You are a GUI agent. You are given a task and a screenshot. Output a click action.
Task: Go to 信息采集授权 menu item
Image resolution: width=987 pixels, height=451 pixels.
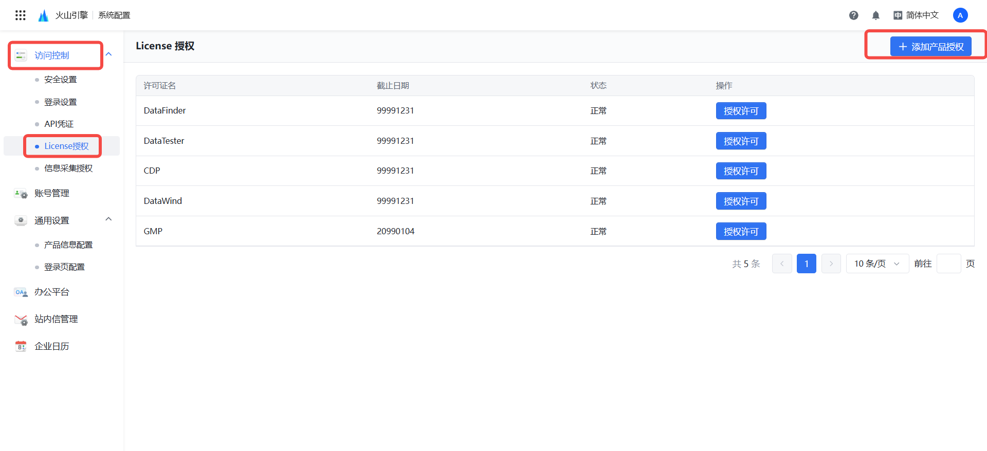pyautogui.click(x=68, y=168)
